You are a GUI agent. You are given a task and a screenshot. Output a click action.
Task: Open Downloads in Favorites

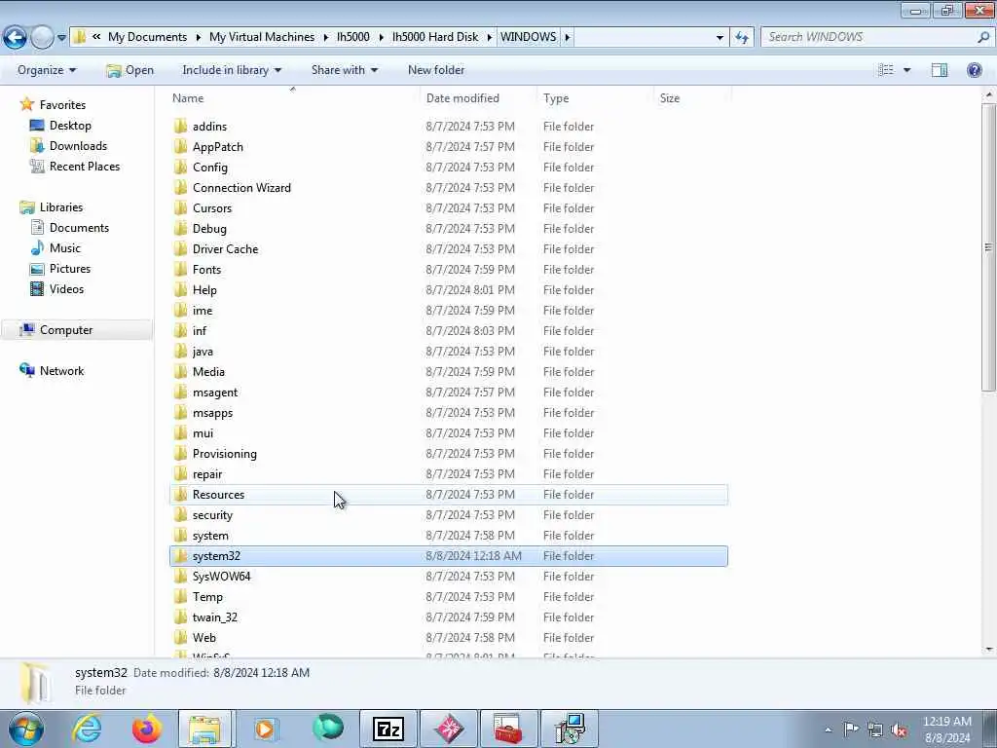point(78,146)
